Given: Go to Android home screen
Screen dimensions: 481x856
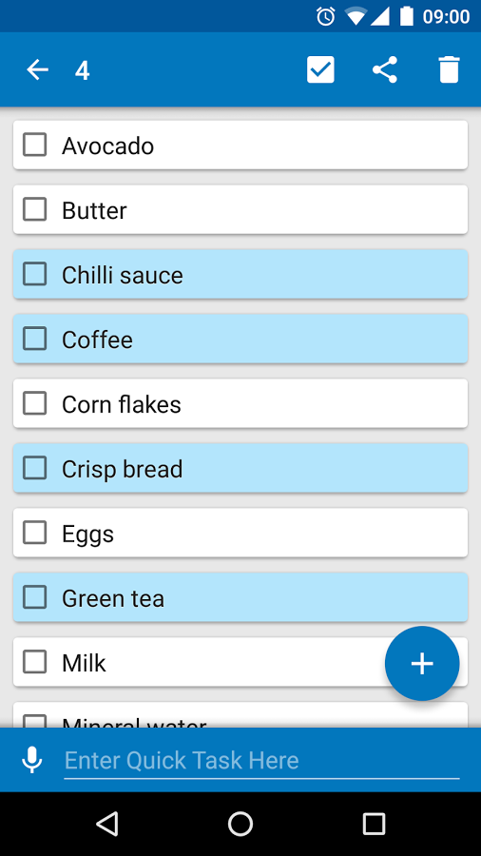Looking at the screenshot, I should pos(240,824).
